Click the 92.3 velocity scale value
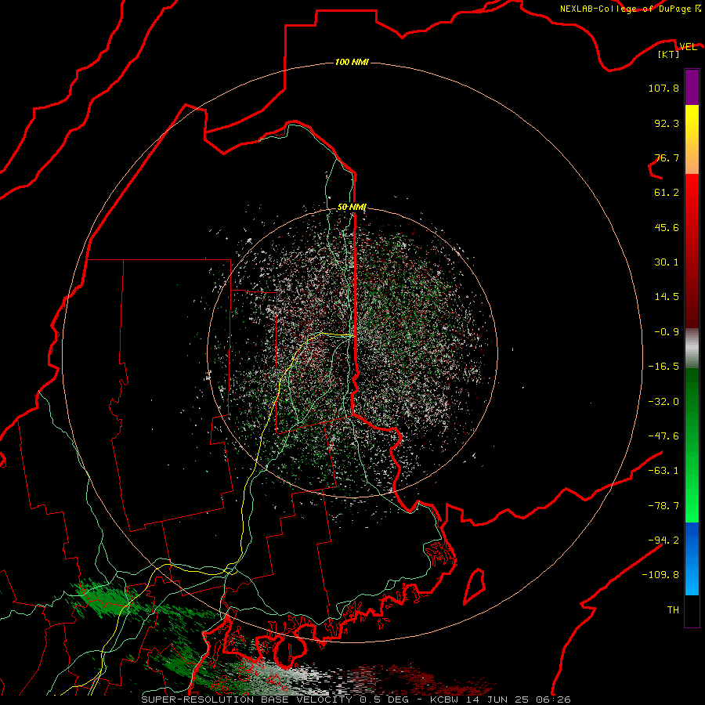This screenshot has height=705, width=705. (667, 123)
